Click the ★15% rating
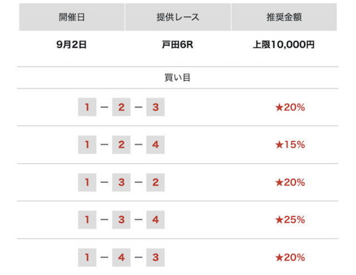The image size is (356, 275). pos(290,144)
